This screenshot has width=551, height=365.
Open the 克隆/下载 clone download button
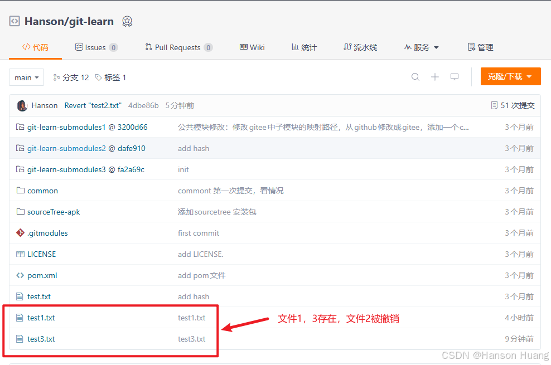(x=511, y=76)
